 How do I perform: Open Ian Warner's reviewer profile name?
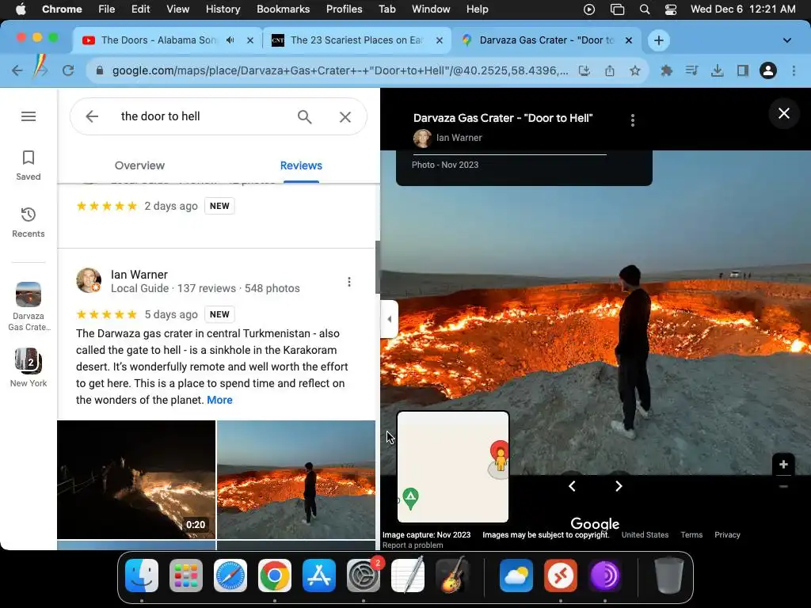[x=139, y=275]
